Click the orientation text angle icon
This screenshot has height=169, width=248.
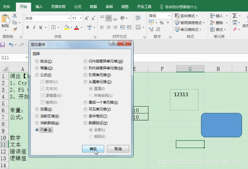(x=123, y=18)
